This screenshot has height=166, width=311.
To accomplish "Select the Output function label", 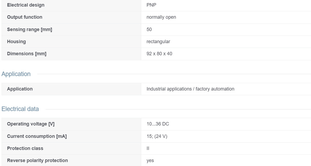I will pos(25,17).
